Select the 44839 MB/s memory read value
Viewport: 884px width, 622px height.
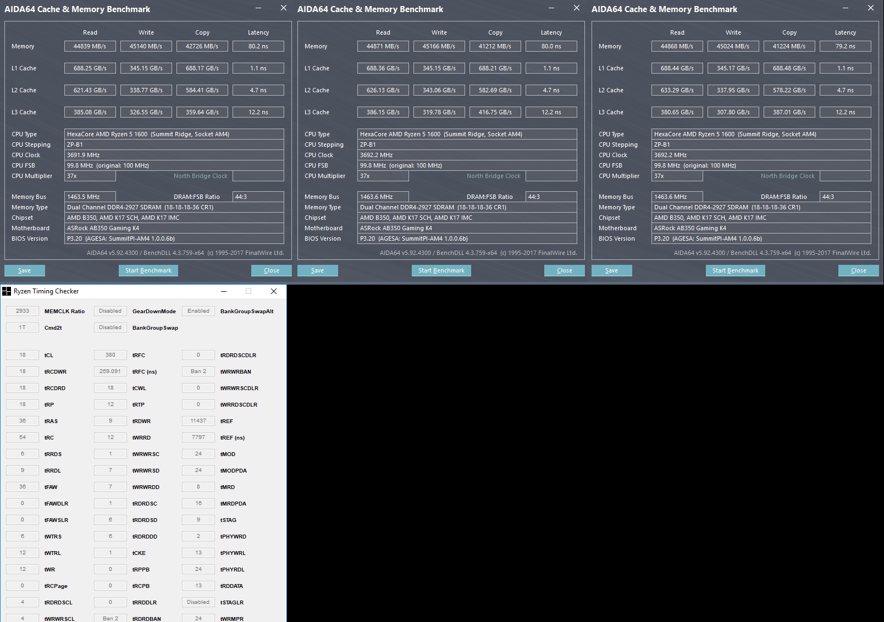pyautogui.click(x=90, y=46)
